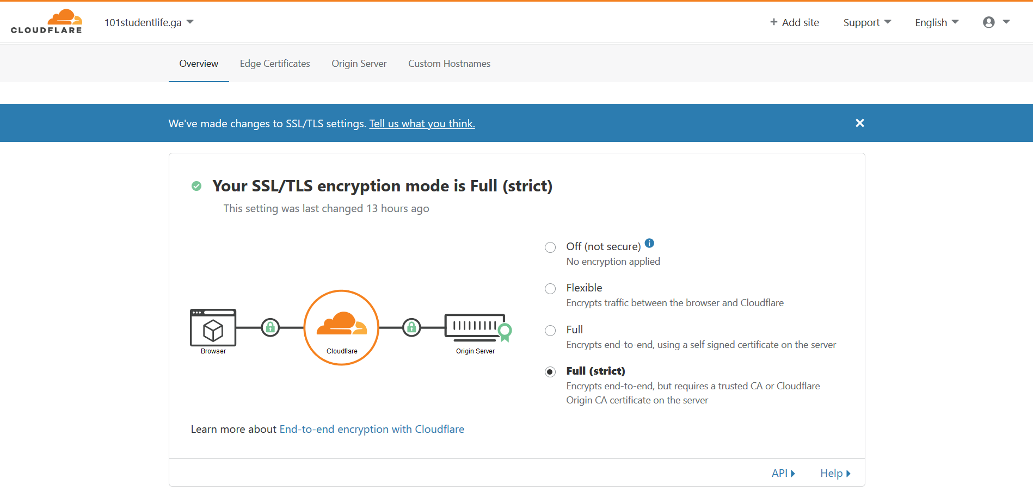
Task: Click the info icon beside Off (not secure)
Action: 649,243
